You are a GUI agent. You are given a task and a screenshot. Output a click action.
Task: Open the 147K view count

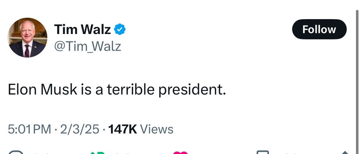(122, 129)
